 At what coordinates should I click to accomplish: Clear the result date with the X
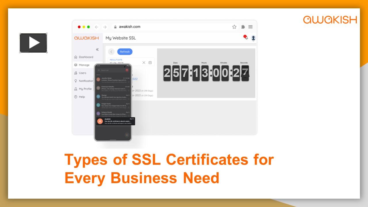(x=144, y=62)
